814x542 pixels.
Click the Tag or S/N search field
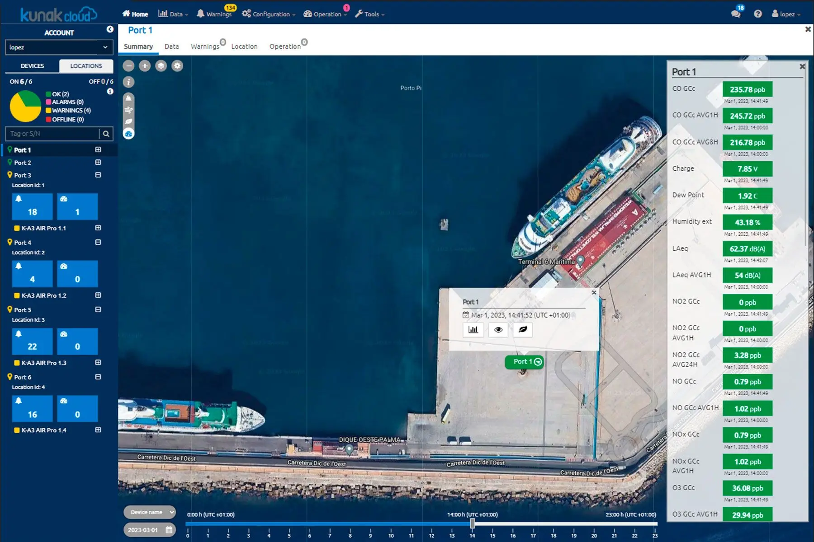coord(52,134)
